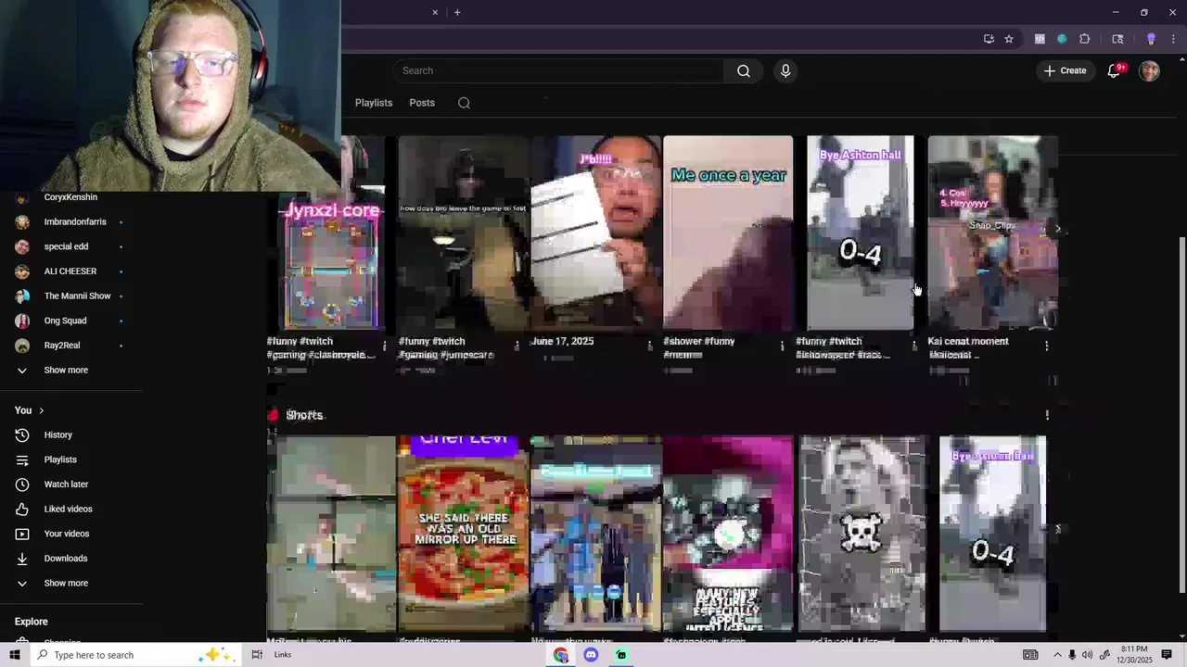Play the Bye Ashton hall short in top row

tap(860, 233)
